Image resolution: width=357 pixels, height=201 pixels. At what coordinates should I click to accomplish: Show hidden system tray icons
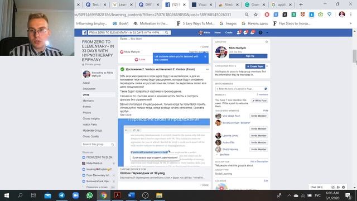tap(289, 195)
